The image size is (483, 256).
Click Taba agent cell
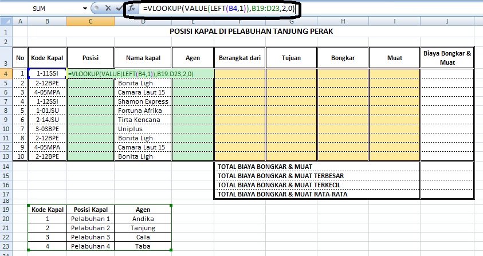(x=143, y=246)
